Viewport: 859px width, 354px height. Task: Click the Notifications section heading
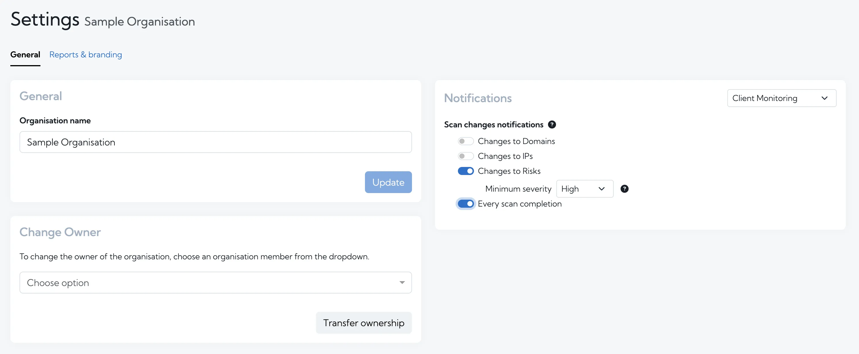(x=477, y=98)
